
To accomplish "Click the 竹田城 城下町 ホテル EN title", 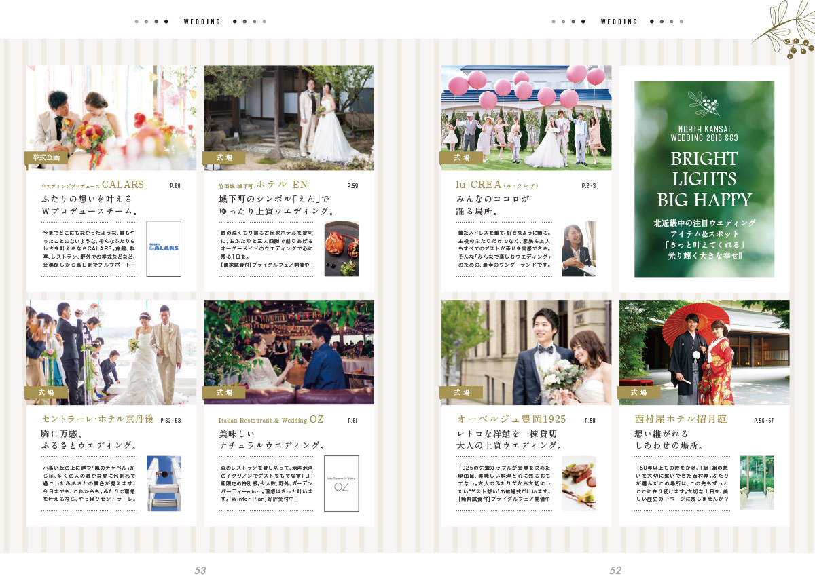I will click(x=264, y=185).
